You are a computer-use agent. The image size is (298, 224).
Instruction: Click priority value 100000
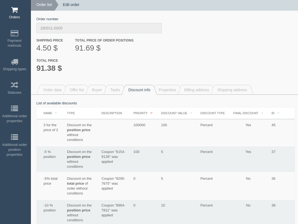pyautogui.click(x=139, y=125)
